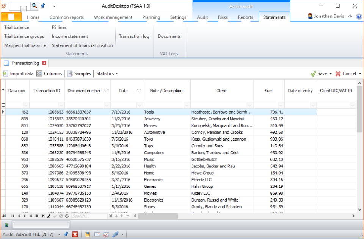Click the Import data icon
The width and height of the screenshot is (364, 239).
[6, 73]
